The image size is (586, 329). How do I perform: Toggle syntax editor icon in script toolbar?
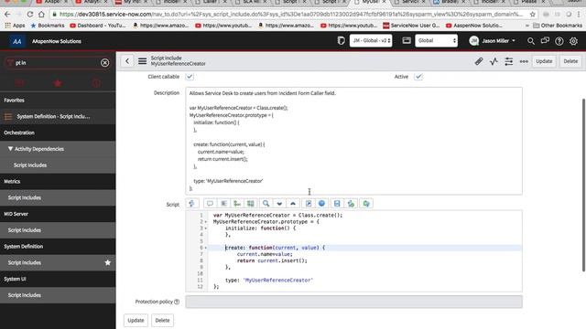click(x=191, y=203)
